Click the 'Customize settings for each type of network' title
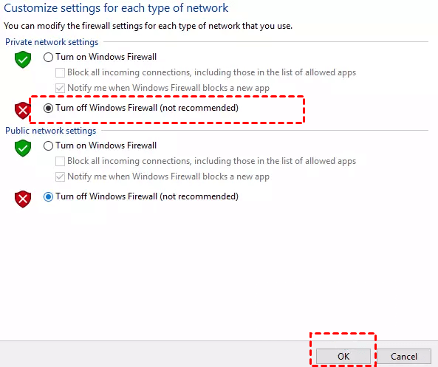 [116, 8]
